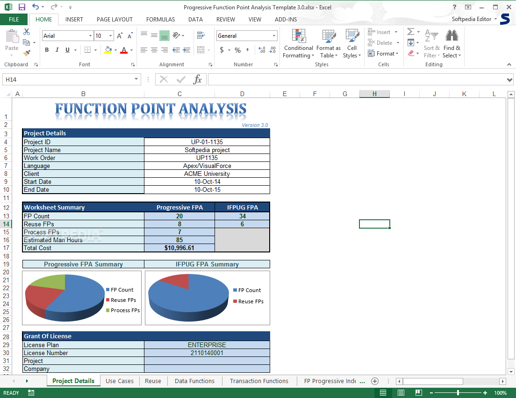Open the Transaction Functions sheet tab
The width and height of the screenshot is (516, 398).
tap(259, 381)
